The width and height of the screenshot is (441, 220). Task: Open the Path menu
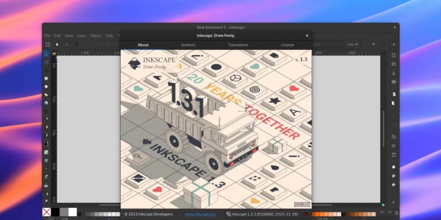109,36
